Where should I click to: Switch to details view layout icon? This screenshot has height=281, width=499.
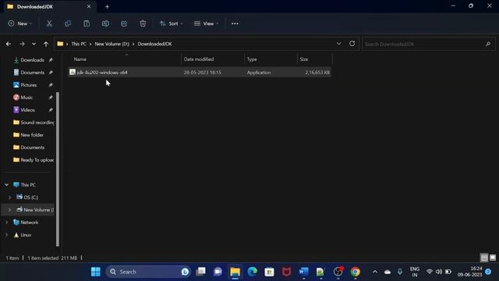point(484,258)
